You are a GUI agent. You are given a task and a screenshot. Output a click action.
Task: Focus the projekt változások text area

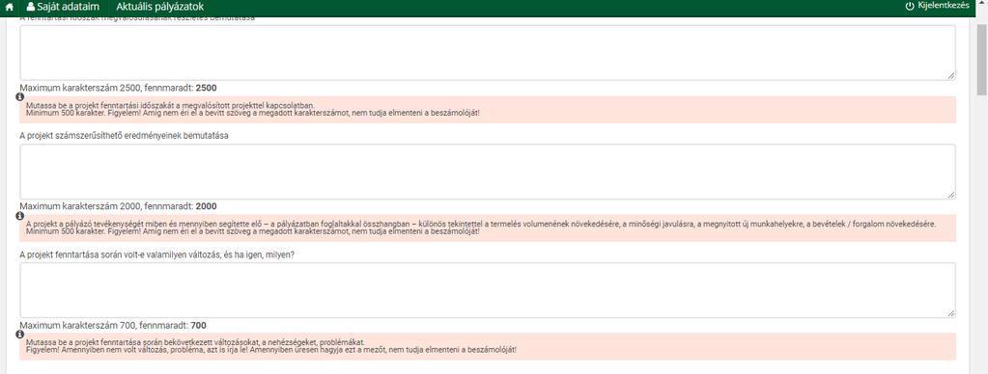(x=488, y=290)
